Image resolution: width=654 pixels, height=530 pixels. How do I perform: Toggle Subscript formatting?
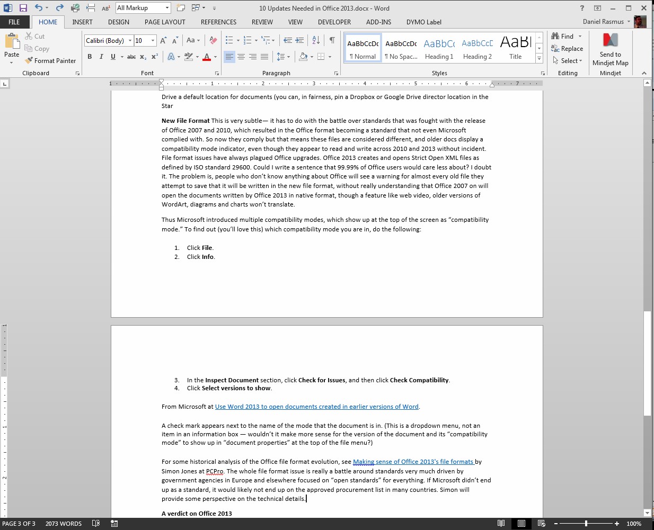click(x=143, y=57)
